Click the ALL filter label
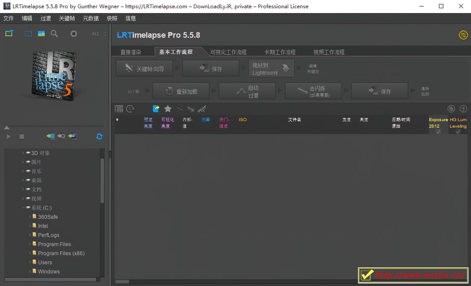The width and height of the screenshot is (471, 286). 95,34
